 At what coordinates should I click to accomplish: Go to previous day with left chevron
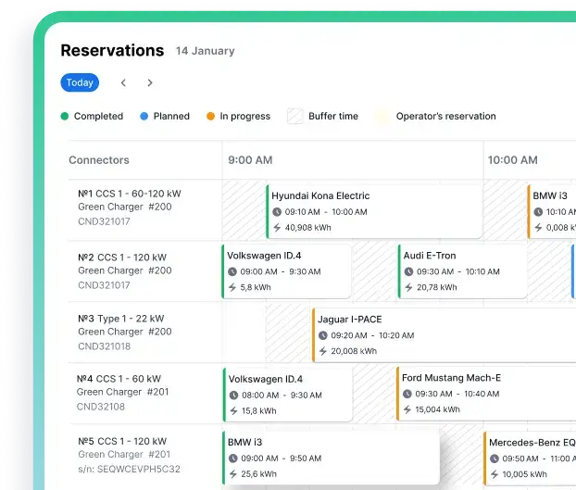(x=123, y=83)
